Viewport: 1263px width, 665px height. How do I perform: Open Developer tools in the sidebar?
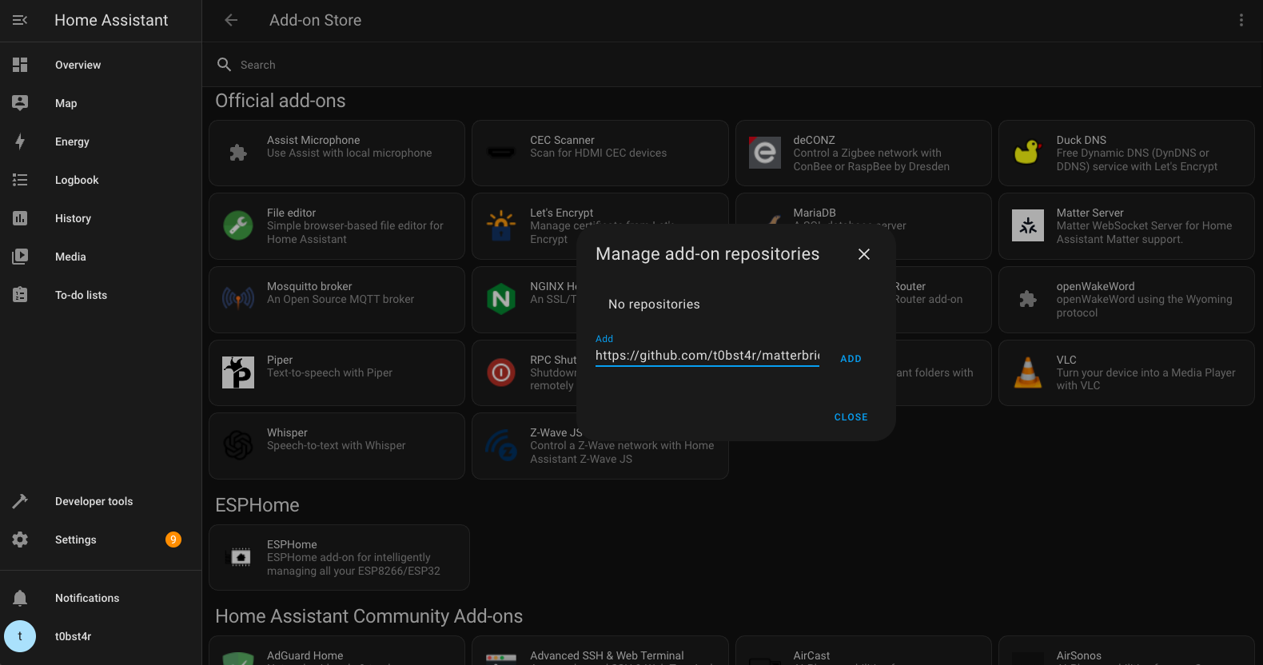pos(101,501)
